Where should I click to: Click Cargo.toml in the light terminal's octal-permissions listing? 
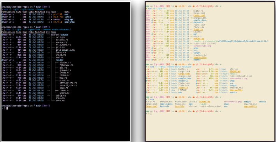[199, 16]
